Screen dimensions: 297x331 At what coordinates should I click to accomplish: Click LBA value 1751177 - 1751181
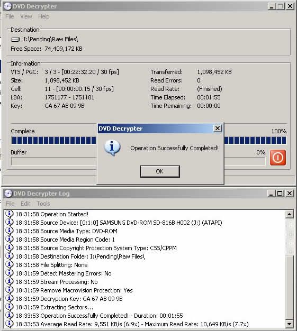coord(69,97)
